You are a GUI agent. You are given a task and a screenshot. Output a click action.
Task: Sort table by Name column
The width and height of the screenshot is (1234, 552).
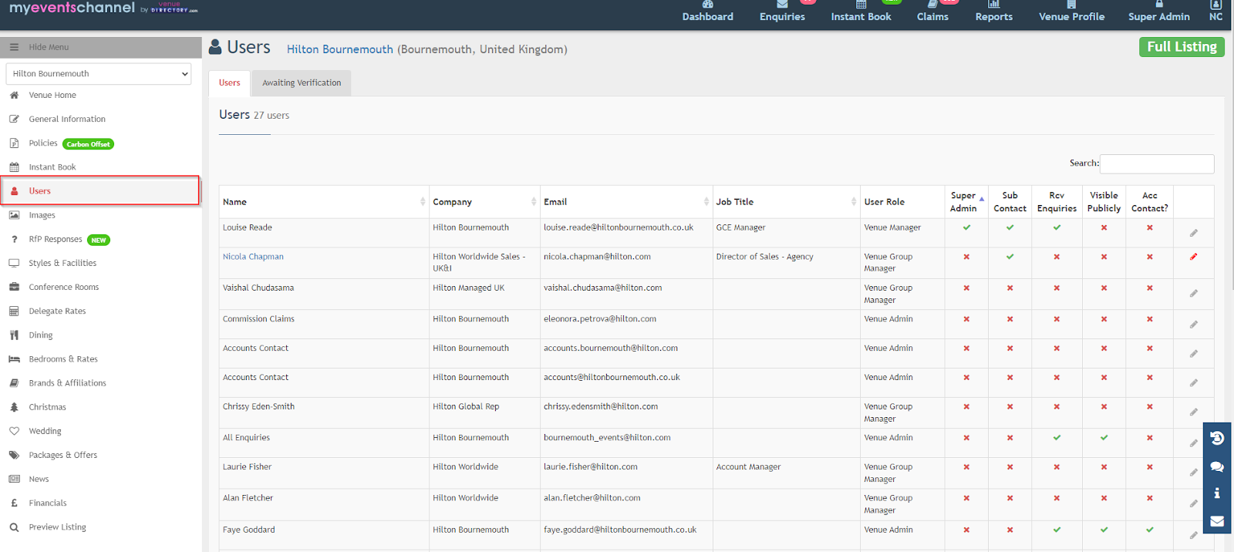click(324, 202)
